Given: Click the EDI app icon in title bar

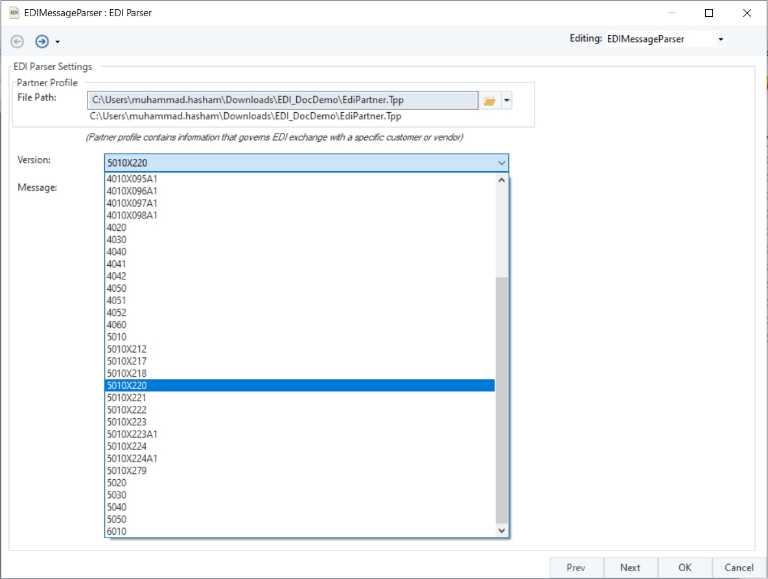Looking at the screenshot, I should coord(13,12).
